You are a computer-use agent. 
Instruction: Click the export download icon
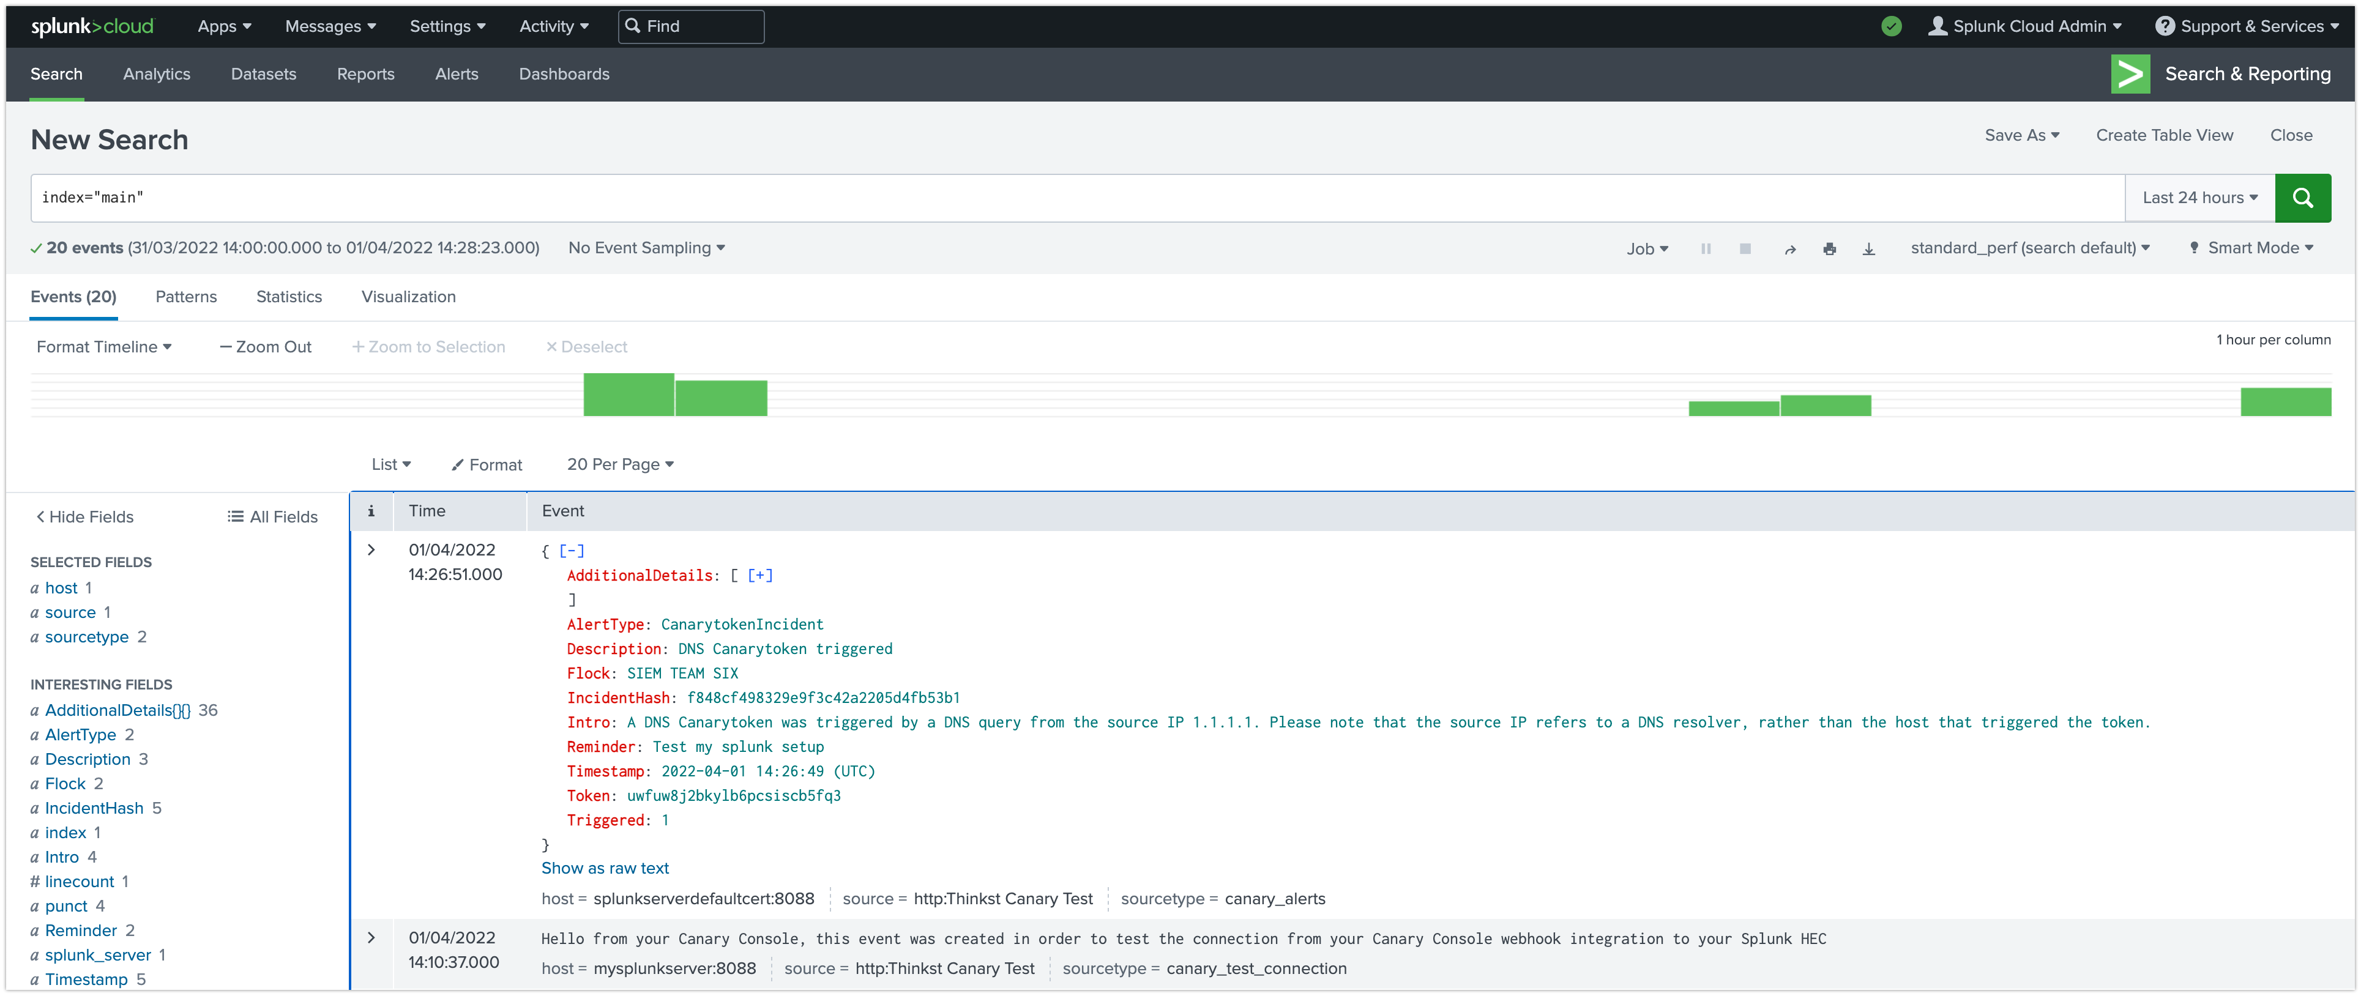tap(1868, 248)
